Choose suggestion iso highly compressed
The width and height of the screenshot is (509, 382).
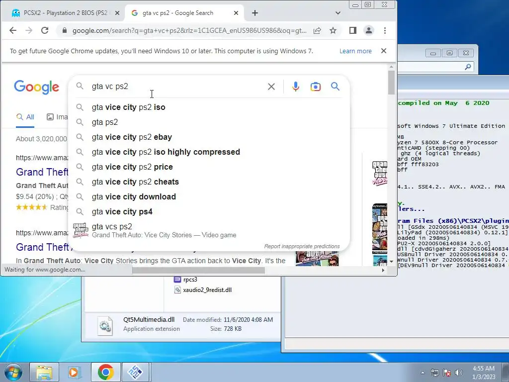pos(208,152)
